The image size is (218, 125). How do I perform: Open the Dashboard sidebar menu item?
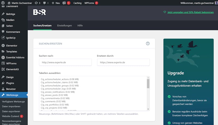tap(12, 6)
